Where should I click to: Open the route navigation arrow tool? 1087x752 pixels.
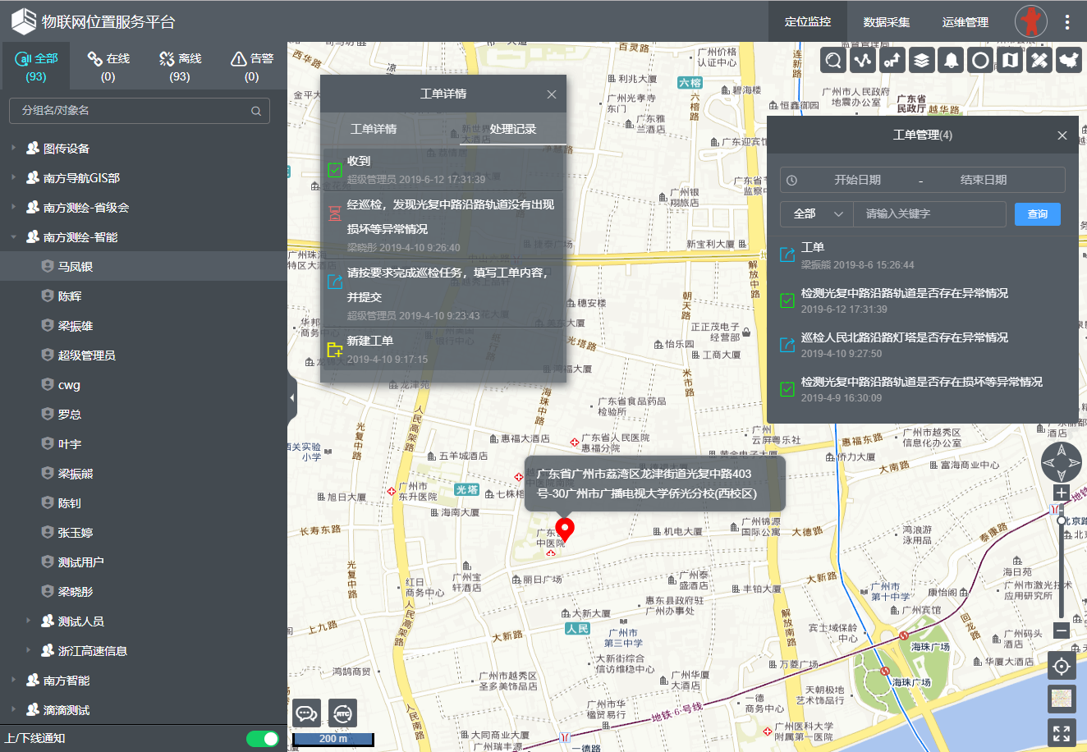[892, 60]
